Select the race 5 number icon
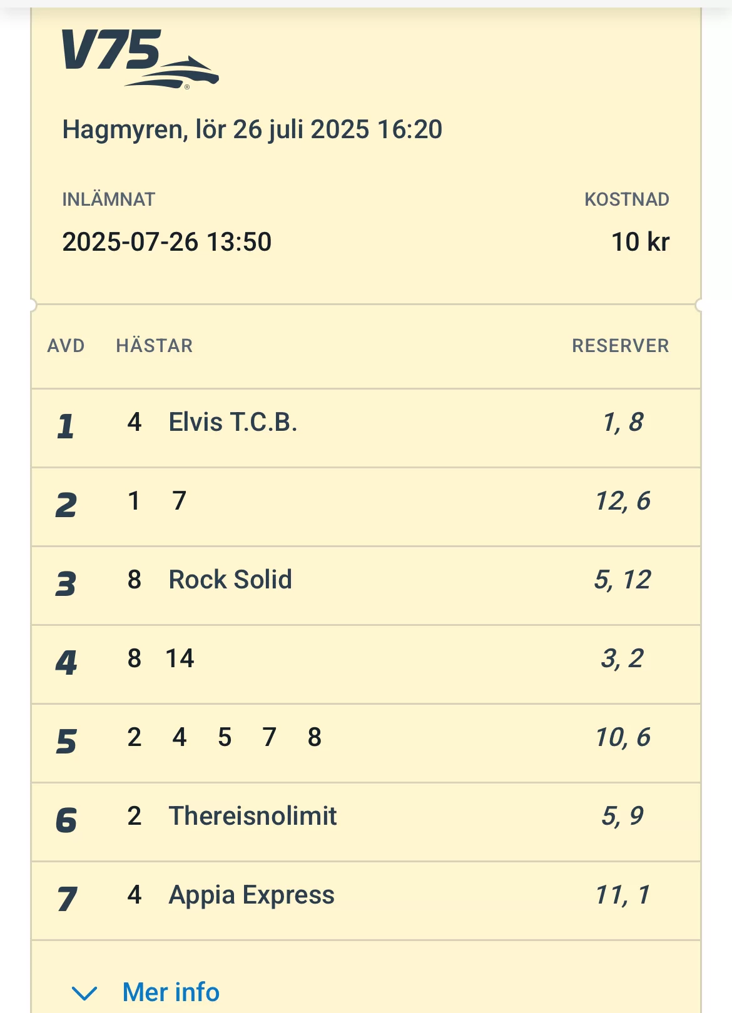Screen dimensions: 732x1013 click(x=66, y=742)
